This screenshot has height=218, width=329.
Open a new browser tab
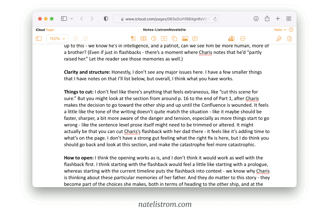tap(278, 19)
